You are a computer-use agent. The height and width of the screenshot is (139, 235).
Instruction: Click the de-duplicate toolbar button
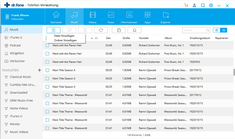pyautogui.click(x=119, y=30)
